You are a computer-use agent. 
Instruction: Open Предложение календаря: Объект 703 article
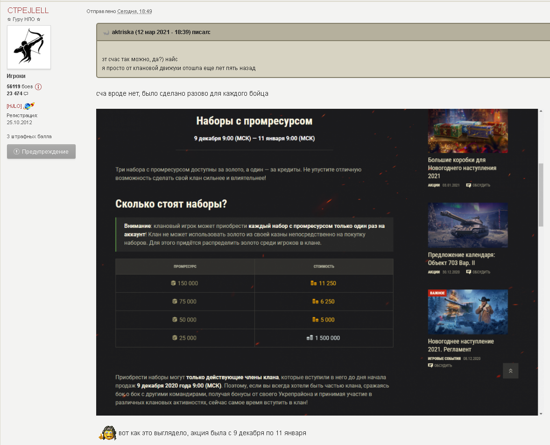(x=461, y=259)
